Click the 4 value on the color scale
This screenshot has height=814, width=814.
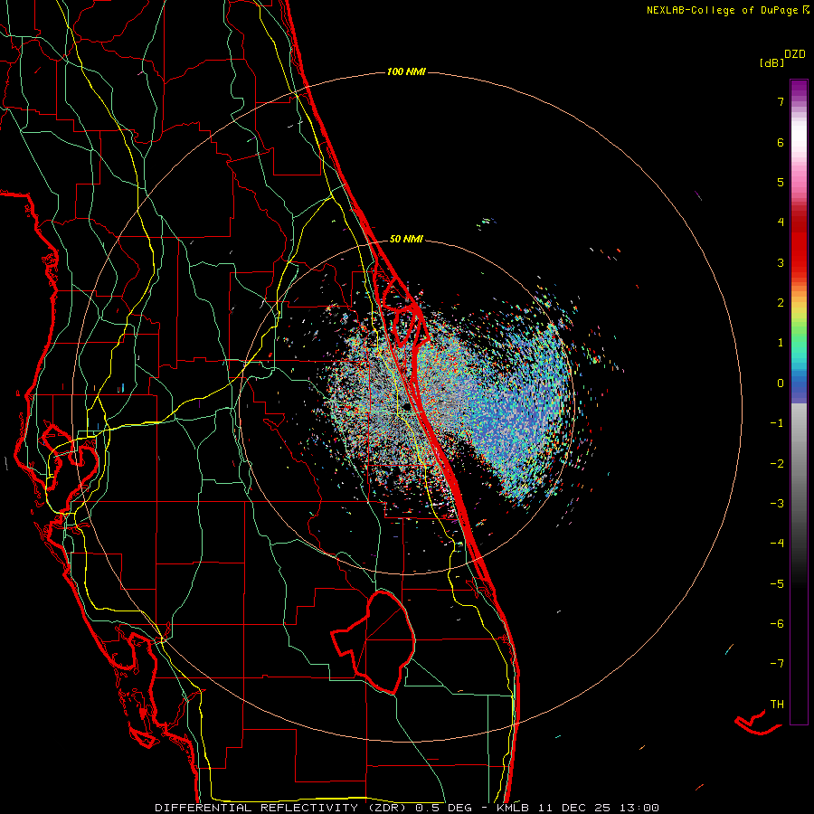point(781,222)
